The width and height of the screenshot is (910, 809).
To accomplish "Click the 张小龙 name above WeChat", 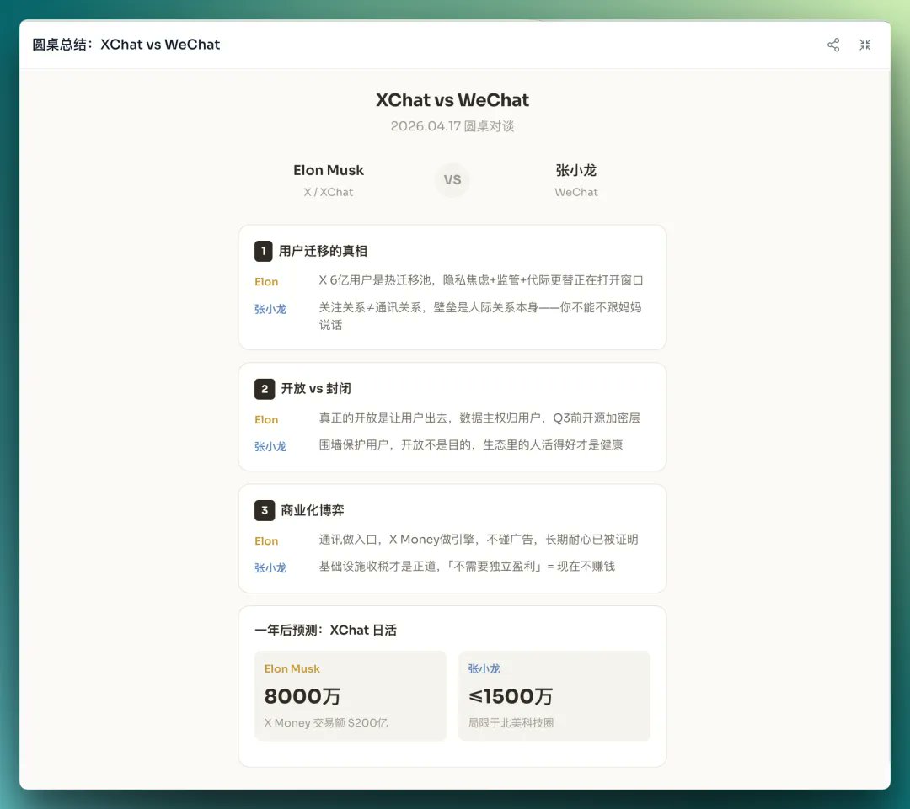I will click(x=575, y=170).
